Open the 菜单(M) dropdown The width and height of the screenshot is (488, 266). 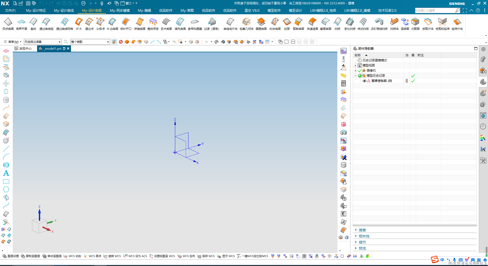(13, 42)
